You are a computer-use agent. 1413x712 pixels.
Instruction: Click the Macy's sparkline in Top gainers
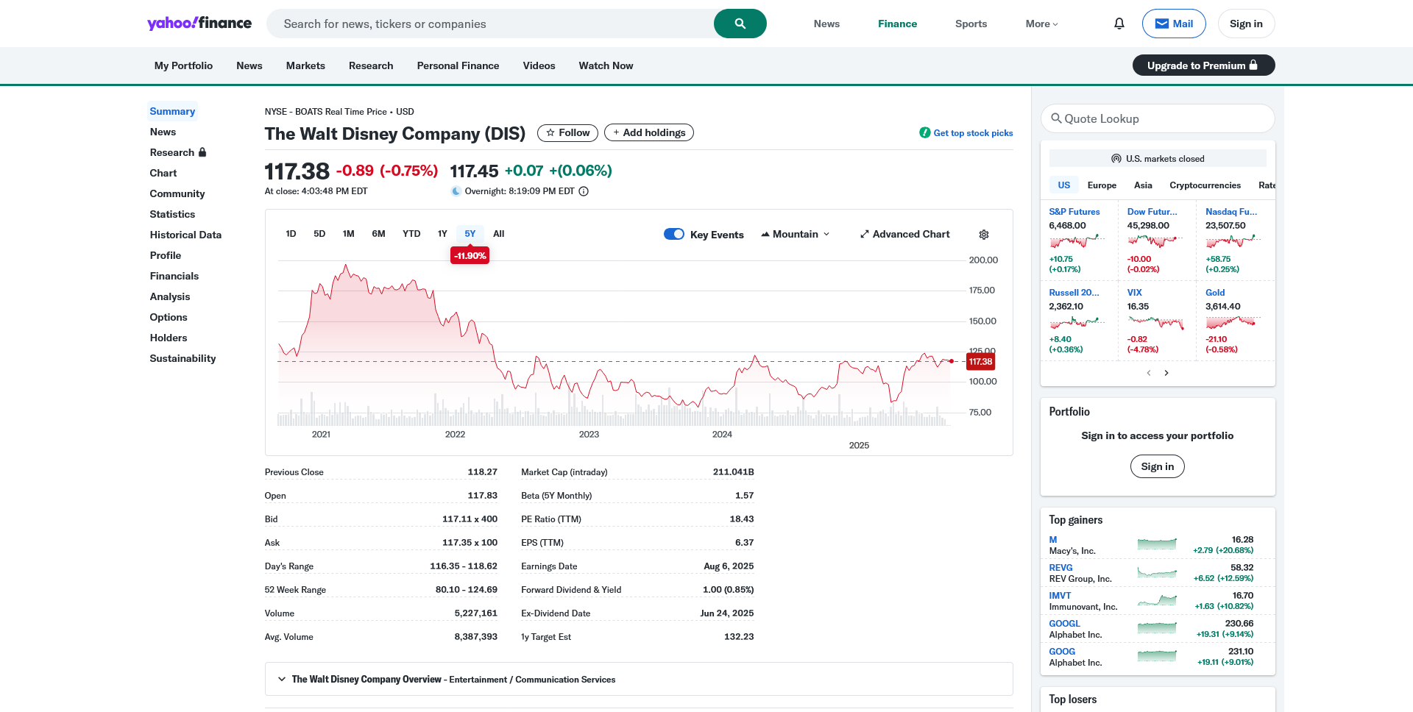click(1157, 544)
